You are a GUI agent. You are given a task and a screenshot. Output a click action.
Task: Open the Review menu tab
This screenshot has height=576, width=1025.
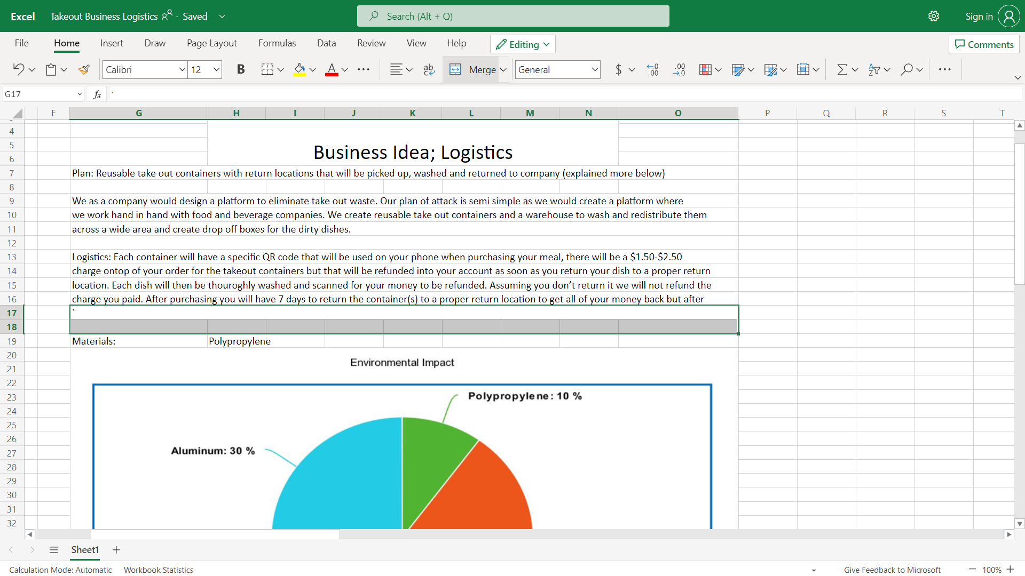371,43
